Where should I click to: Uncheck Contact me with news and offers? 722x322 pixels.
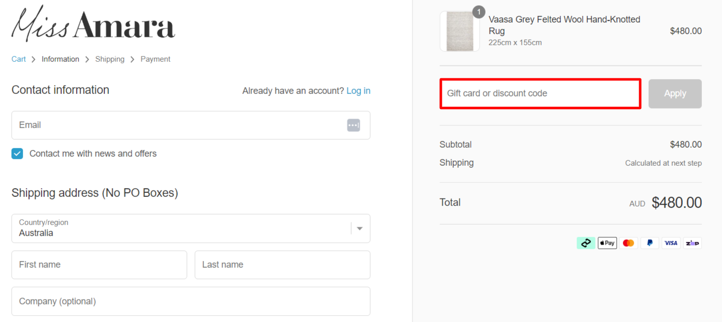tap(17, 153)
